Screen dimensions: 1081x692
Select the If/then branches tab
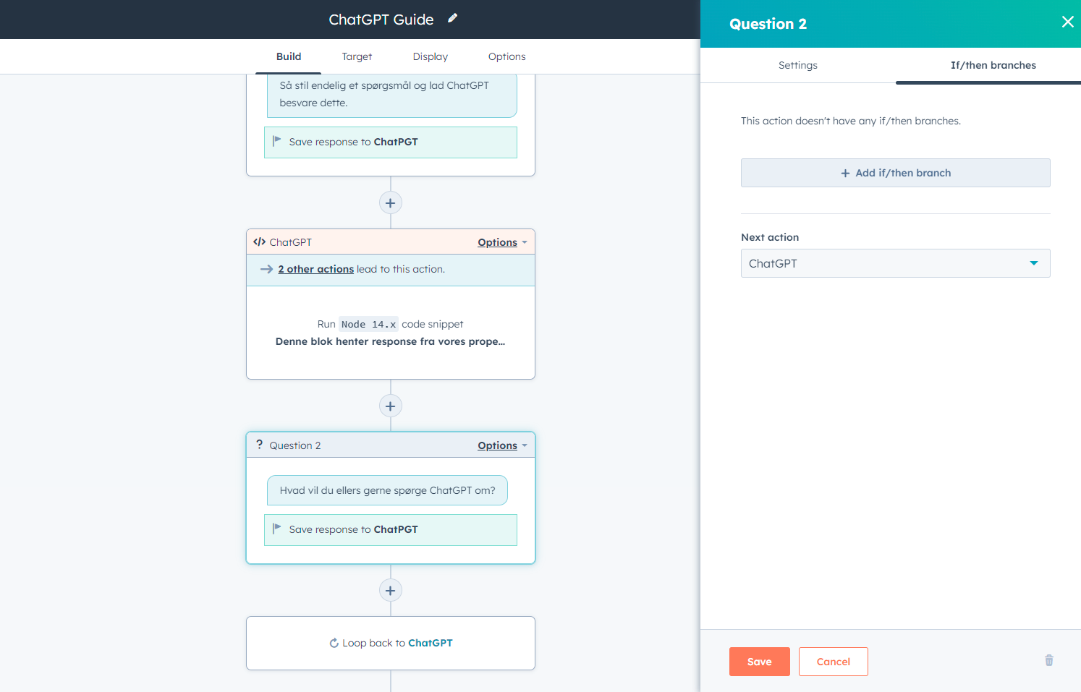pos(993,65)
